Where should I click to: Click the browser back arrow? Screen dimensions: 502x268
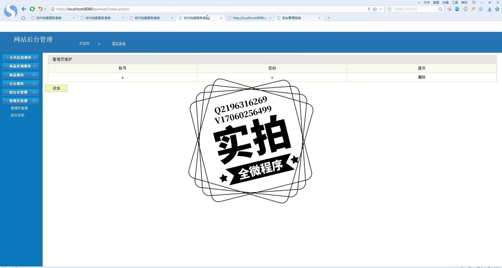pos(24,9)
